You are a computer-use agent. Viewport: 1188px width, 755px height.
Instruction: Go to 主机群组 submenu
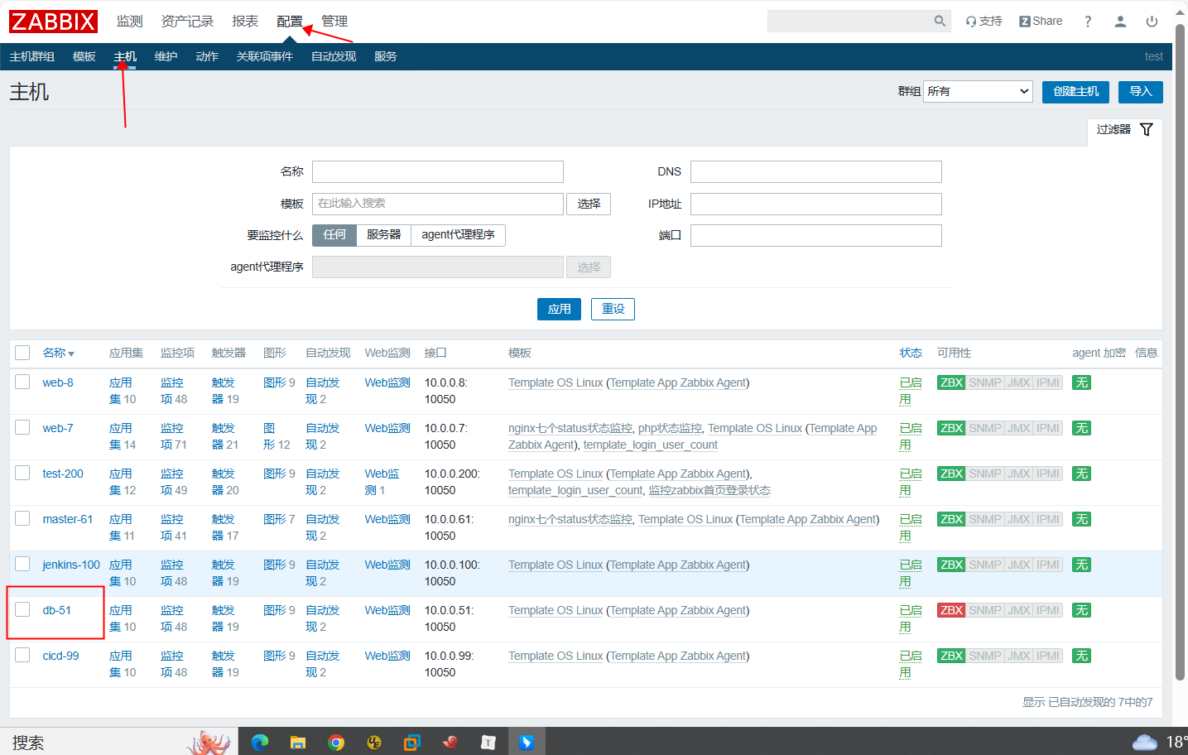click(32, 56)
